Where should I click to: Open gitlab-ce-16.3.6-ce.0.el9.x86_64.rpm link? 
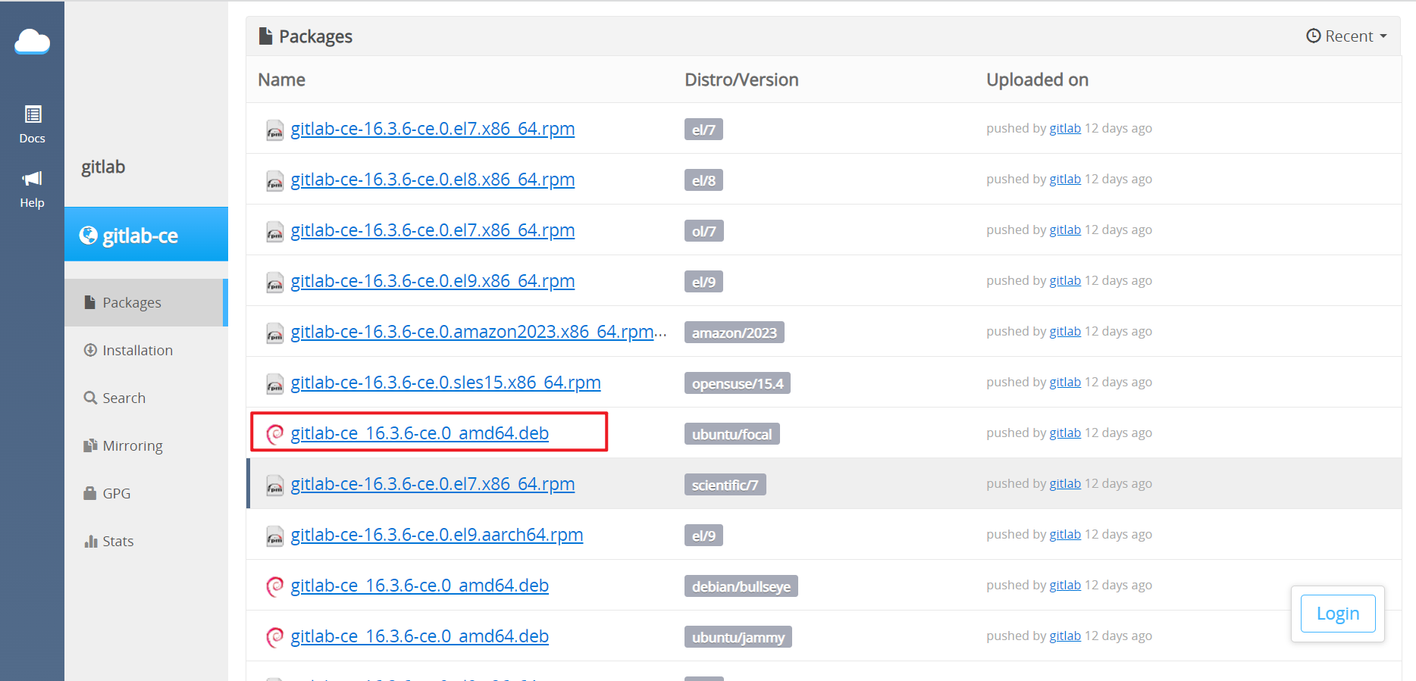point(433,281)
